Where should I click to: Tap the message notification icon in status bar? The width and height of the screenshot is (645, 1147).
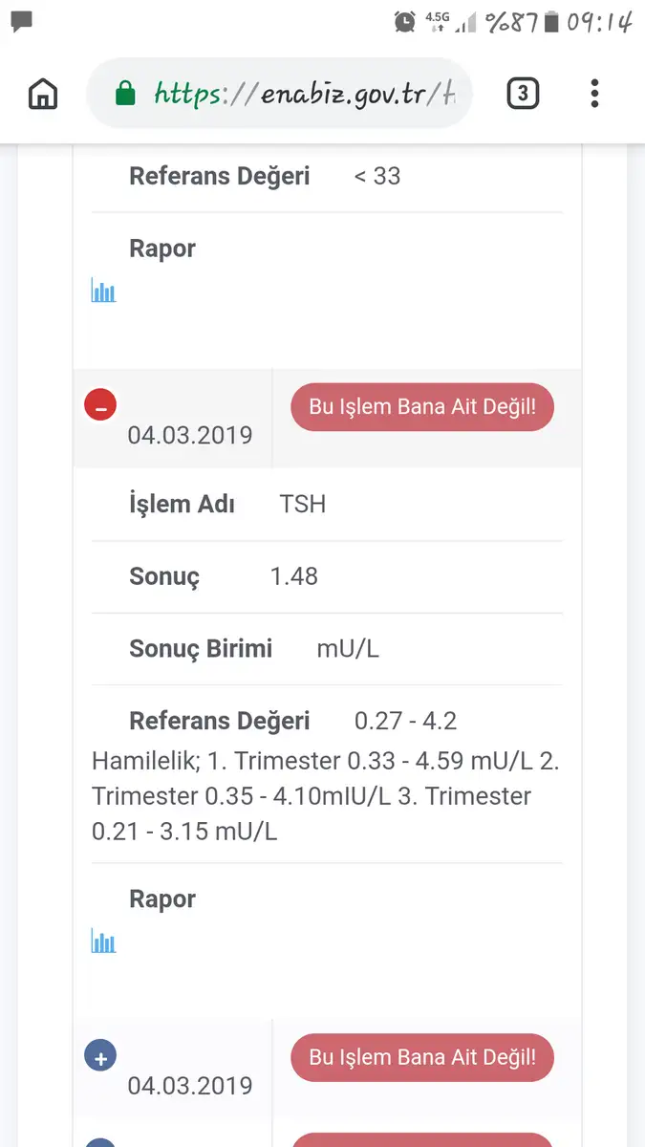[x=21, y=20]
